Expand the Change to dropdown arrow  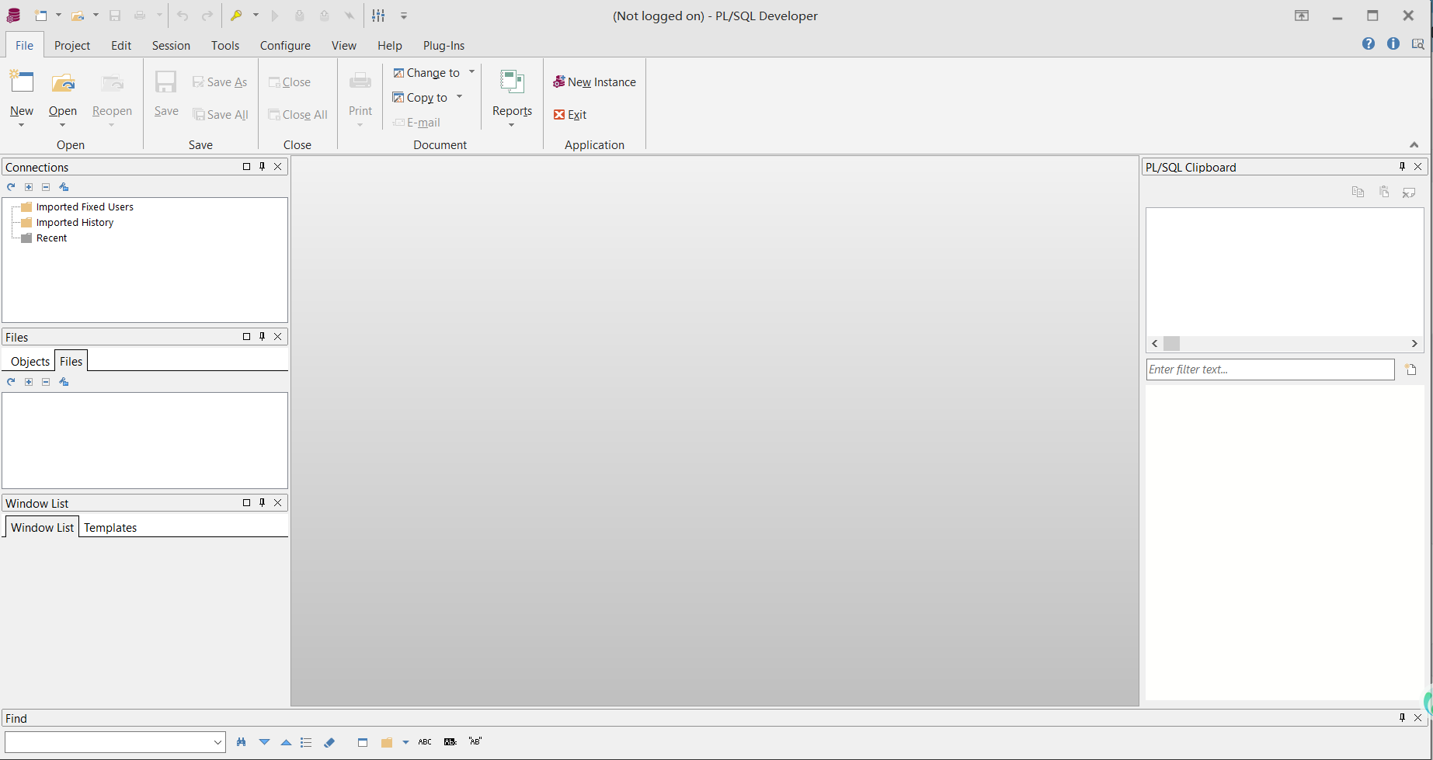[x=471, y=72]
